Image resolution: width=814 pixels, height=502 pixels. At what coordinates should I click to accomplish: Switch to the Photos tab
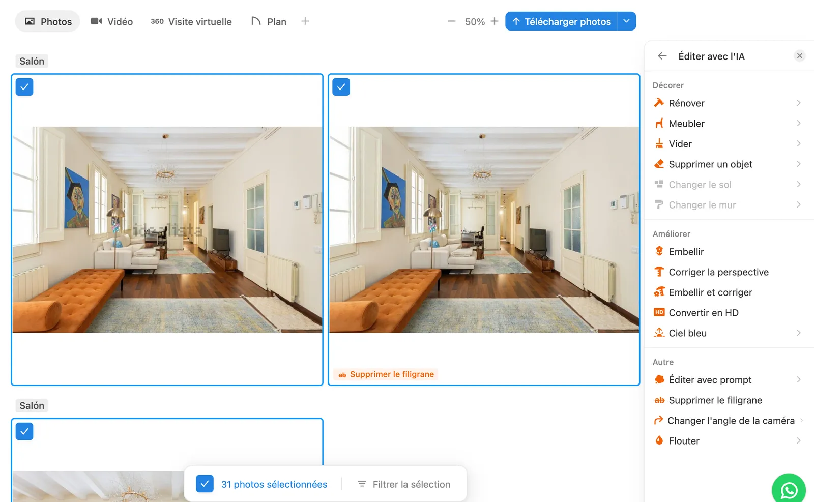click(48, 21)
